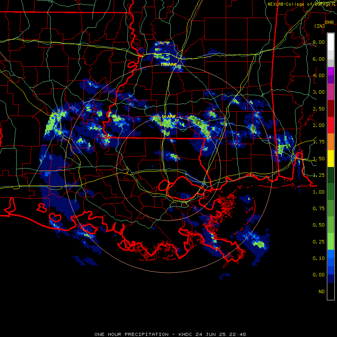Pick the navy legend swatch above ND
Screen dimensions: 337x337
tap(331, 279)
